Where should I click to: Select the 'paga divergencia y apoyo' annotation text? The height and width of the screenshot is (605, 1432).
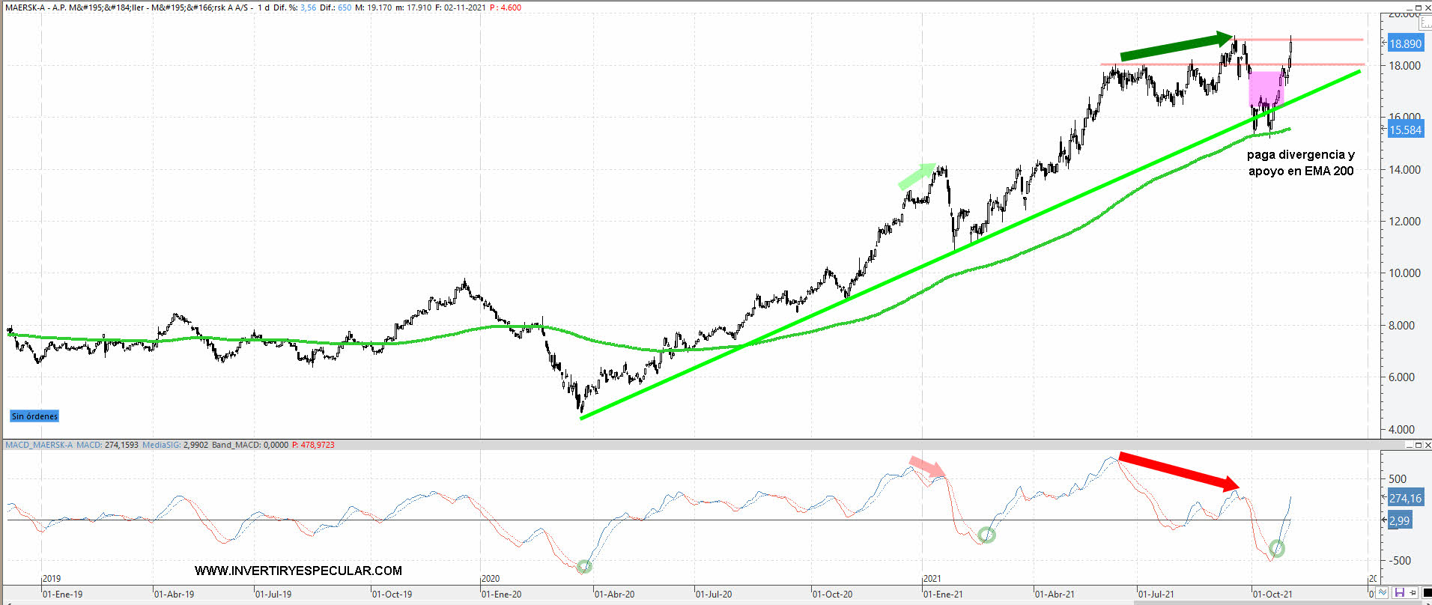point(1300,162)
